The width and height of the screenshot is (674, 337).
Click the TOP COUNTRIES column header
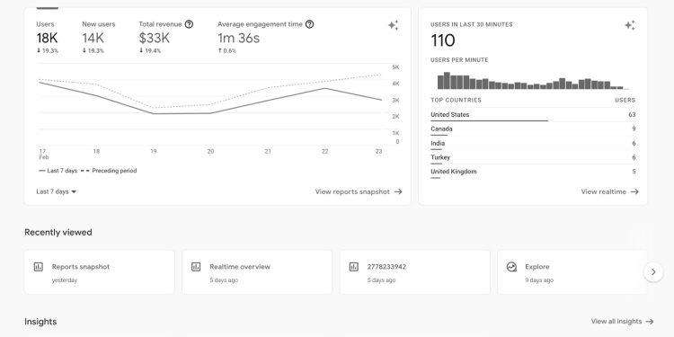tap(456, 100)
